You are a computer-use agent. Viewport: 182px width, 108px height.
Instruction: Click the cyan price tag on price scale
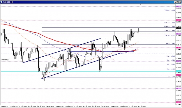pyautogui.click(x=179, y=71)
